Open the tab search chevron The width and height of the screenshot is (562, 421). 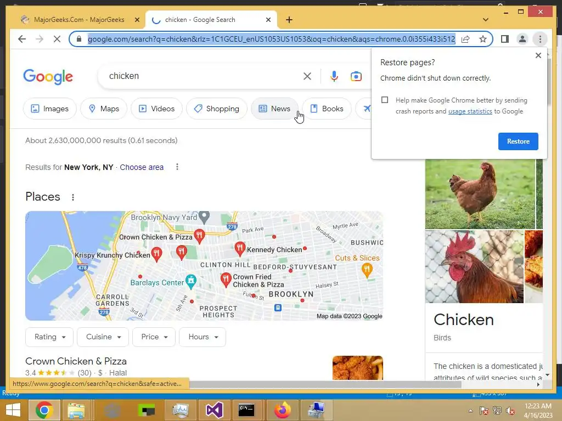tap(486, 20)
